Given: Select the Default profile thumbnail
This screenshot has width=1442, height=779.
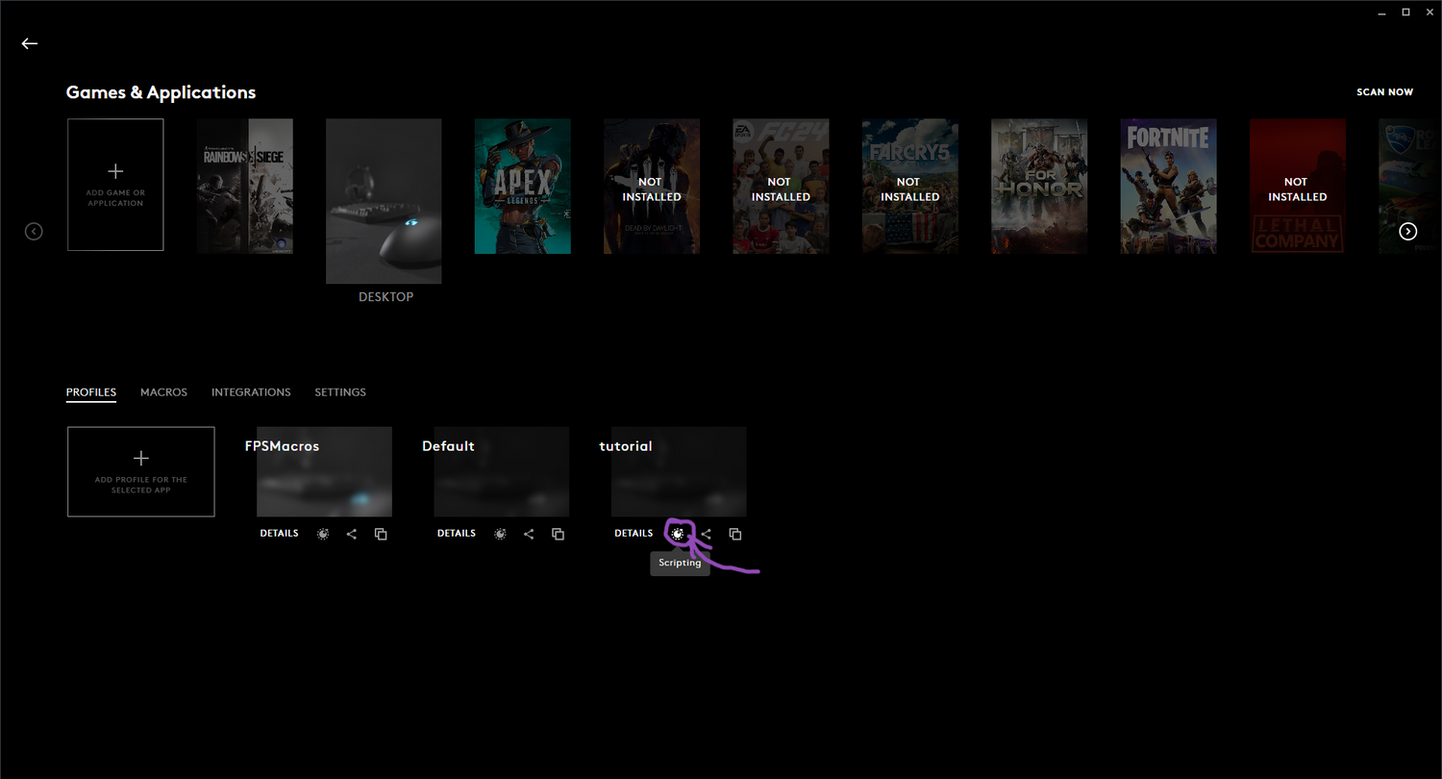Looking at the screenshot, I should [x=501, y=471].
